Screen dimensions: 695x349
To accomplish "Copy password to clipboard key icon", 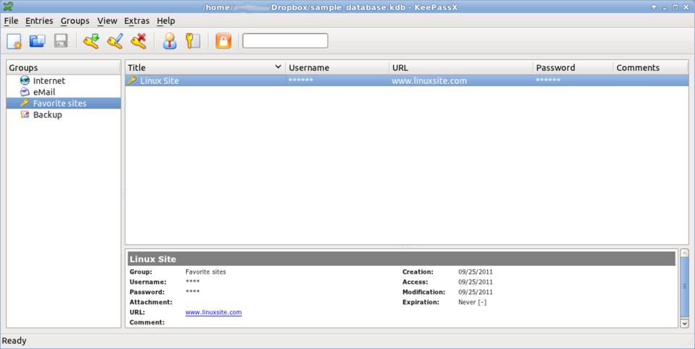I will [193, 41].
